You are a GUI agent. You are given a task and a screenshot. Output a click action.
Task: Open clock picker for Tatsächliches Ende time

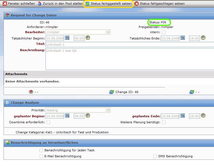pos(203,38)
